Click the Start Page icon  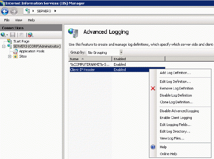coord(10,41)
